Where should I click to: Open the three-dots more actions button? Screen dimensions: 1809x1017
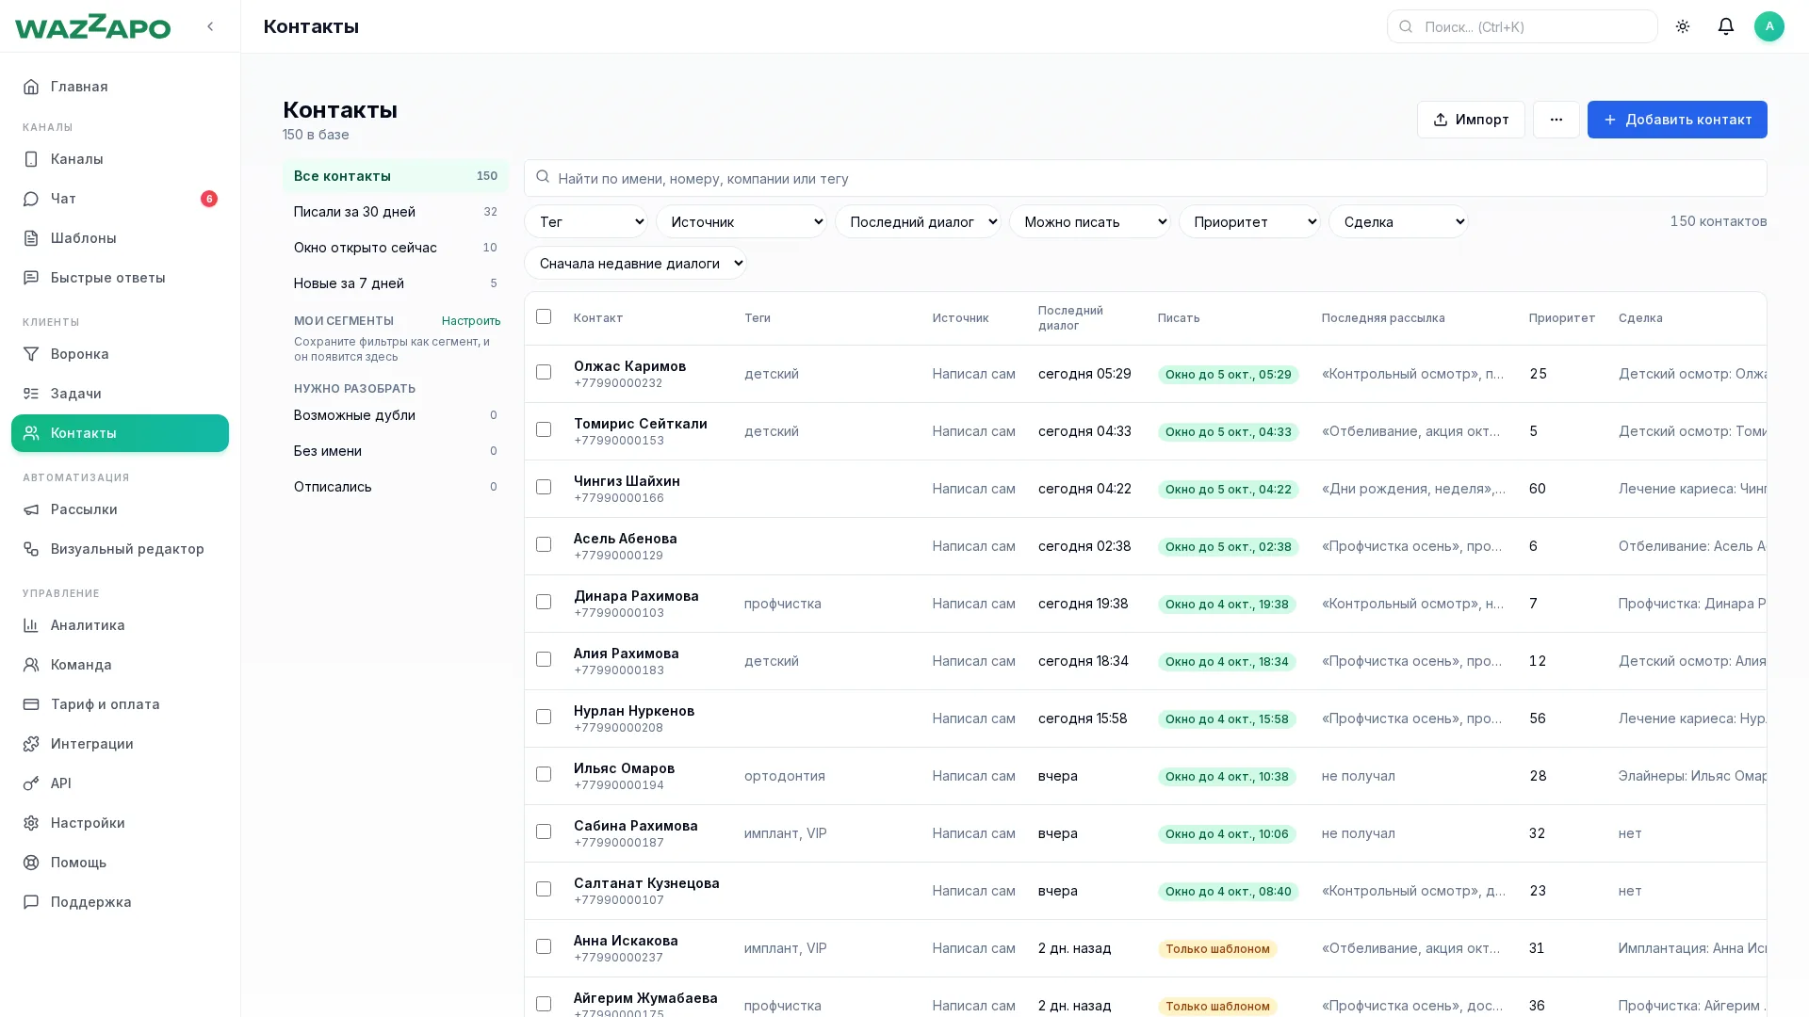[x=1556, y=120]
